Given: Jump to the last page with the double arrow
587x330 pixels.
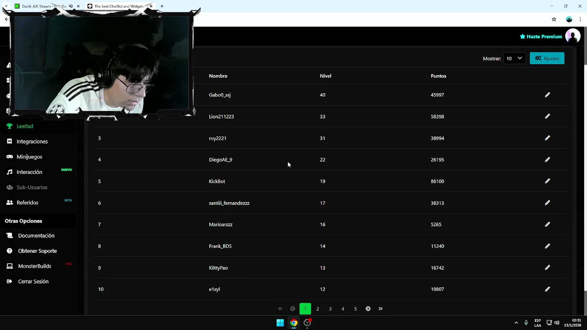Looking at the screenshot, I should [x=381, y=309].
